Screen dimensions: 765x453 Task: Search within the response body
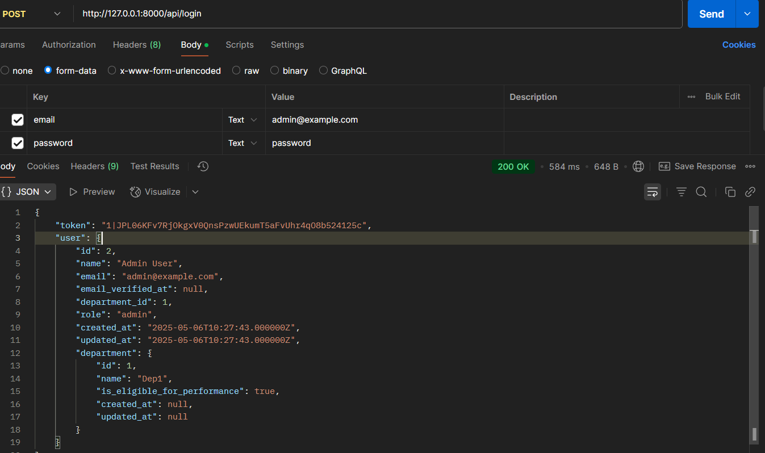coord(701,192)
